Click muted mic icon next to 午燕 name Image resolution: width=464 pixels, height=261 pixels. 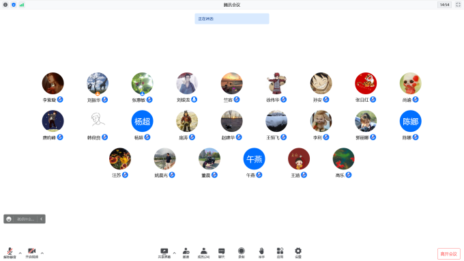(x=259, y=175)
